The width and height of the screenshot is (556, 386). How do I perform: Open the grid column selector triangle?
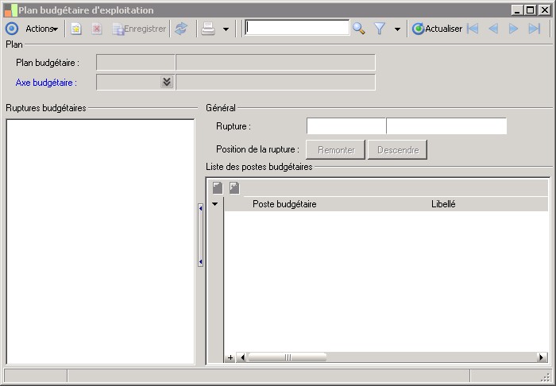coord(215,204)
